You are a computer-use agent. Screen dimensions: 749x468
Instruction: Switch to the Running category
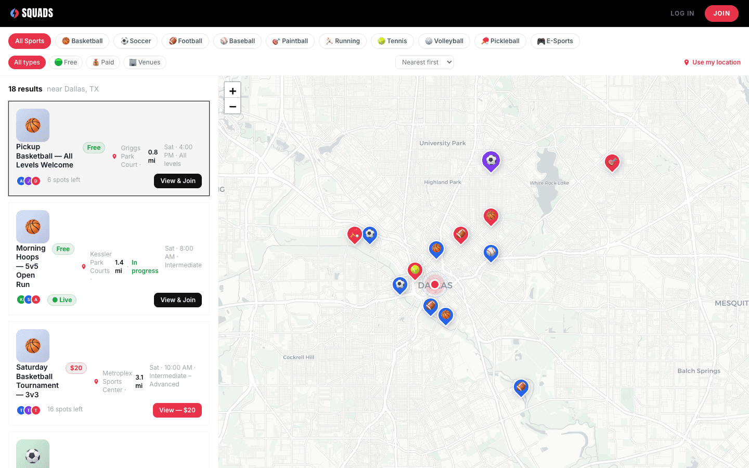[342, 41]
